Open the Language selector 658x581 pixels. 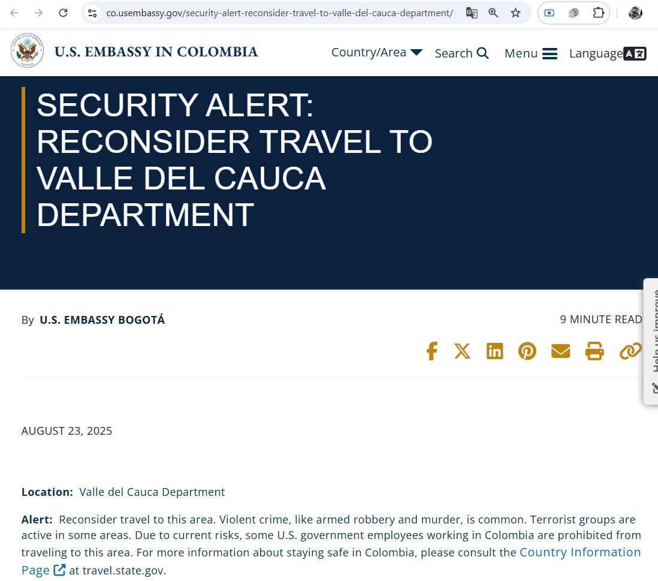coord(608,53)
